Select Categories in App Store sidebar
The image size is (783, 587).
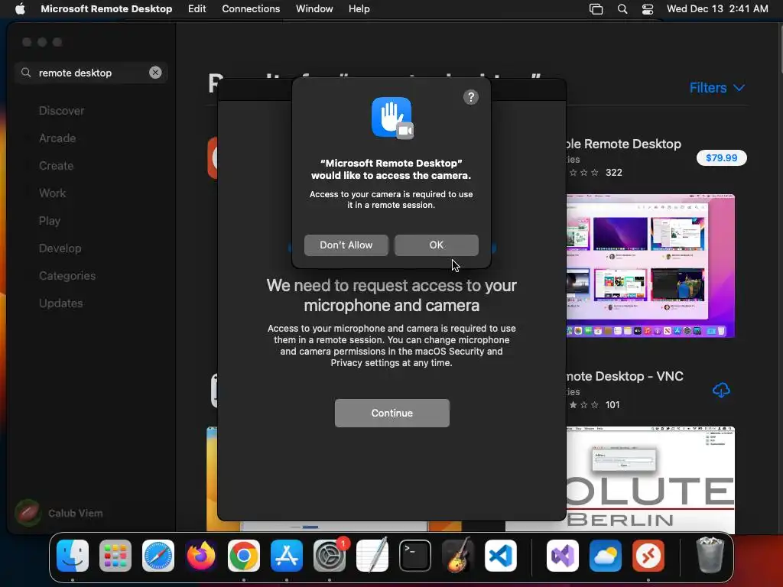pyautogui.click(x=67, y=275)
